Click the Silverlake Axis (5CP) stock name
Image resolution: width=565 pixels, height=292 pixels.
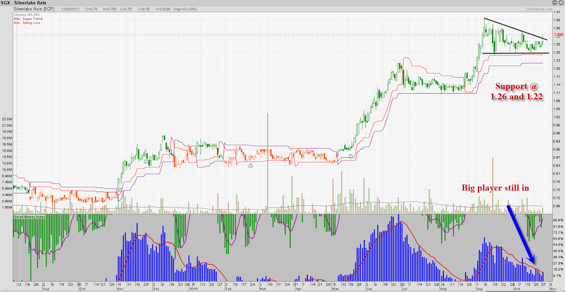click(x=34, y=9)
